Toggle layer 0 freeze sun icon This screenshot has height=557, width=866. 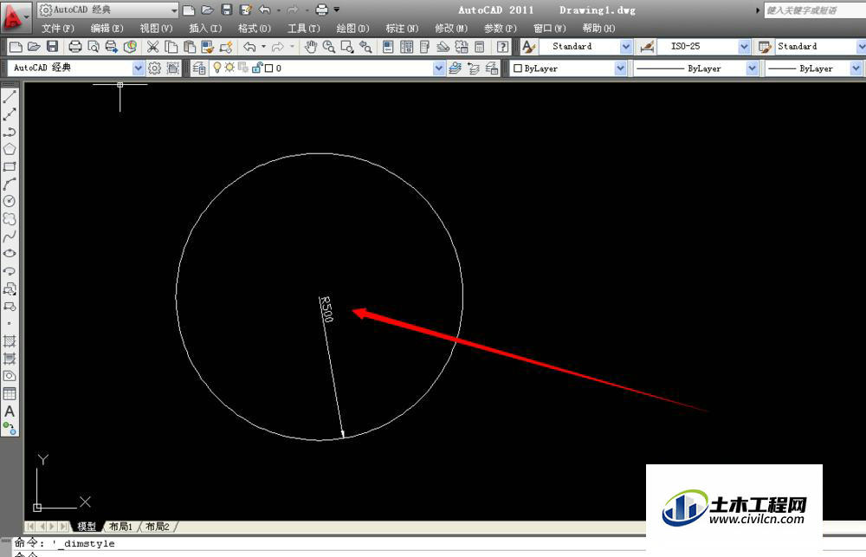click(x=229, y=68)
